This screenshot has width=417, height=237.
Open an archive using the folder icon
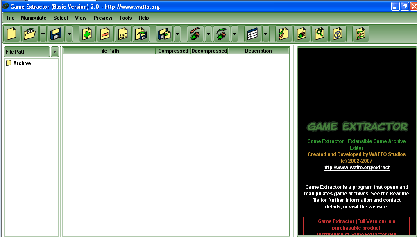click(30, 34)
